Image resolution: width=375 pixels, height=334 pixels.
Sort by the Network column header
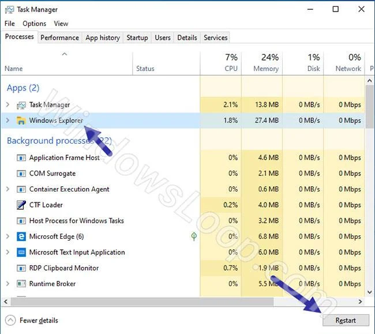[344, 63]
